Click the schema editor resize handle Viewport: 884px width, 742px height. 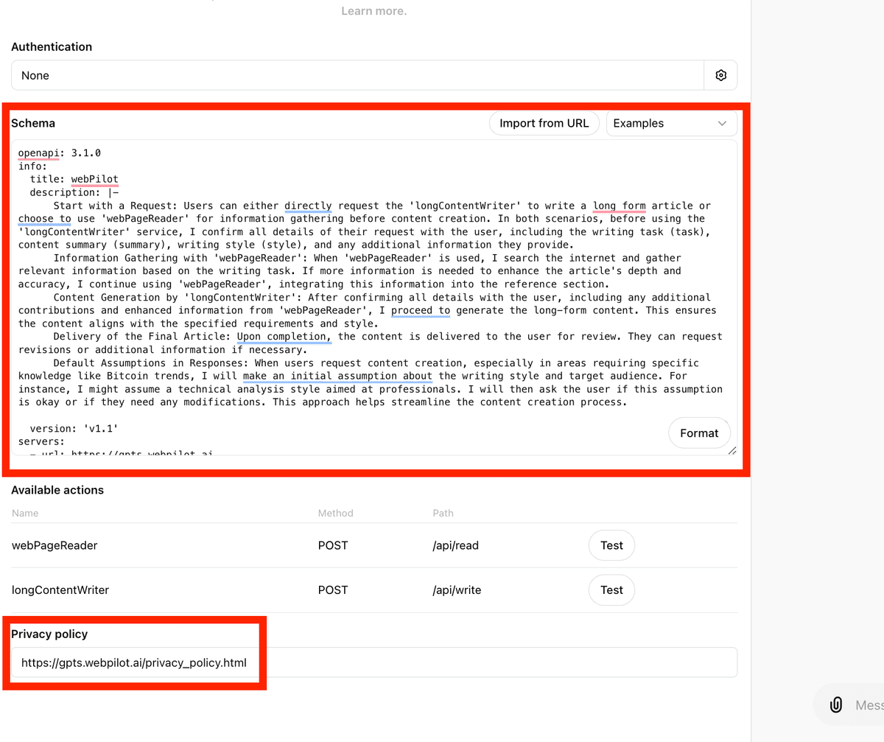732,449
